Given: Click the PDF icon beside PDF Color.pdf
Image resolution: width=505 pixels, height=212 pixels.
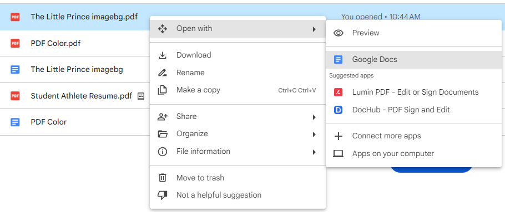Looking at the screenshot, I should coord(15,43).
